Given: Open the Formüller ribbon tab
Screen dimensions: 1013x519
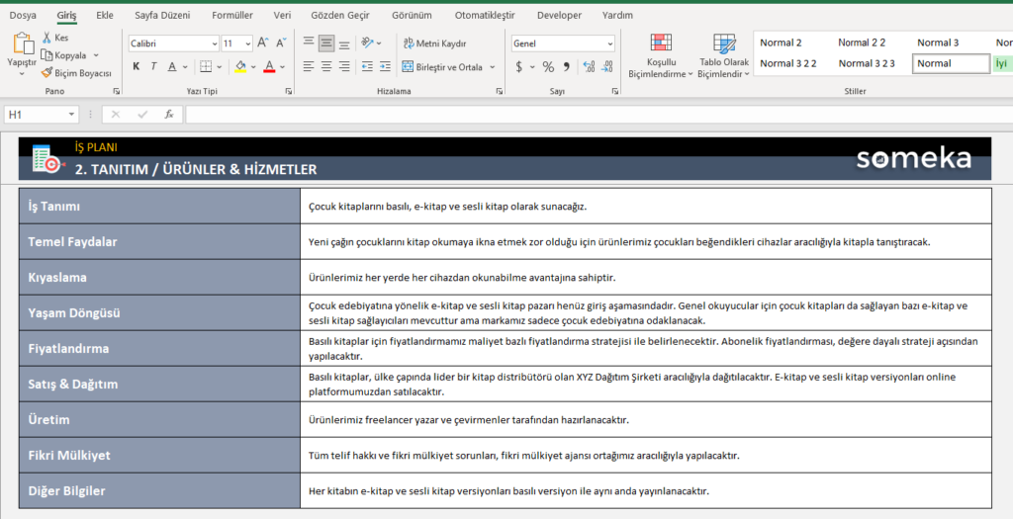Looking at the screenshot, I should (232, 16).
